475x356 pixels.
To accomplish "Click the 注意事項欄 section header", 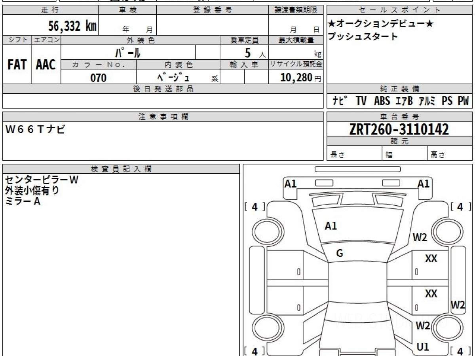I will pyautogui.click(x=163, y=117).
